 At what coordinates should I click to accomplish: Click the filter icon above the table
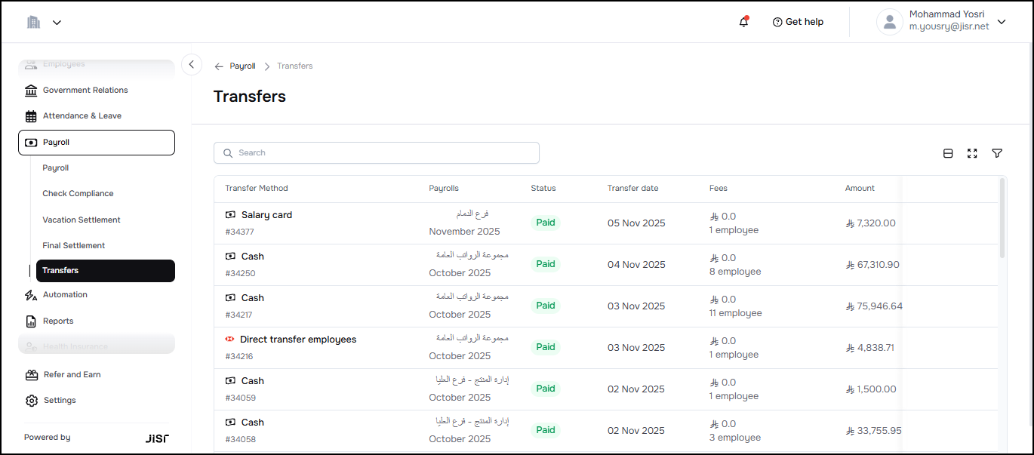(x=997, y=153)
